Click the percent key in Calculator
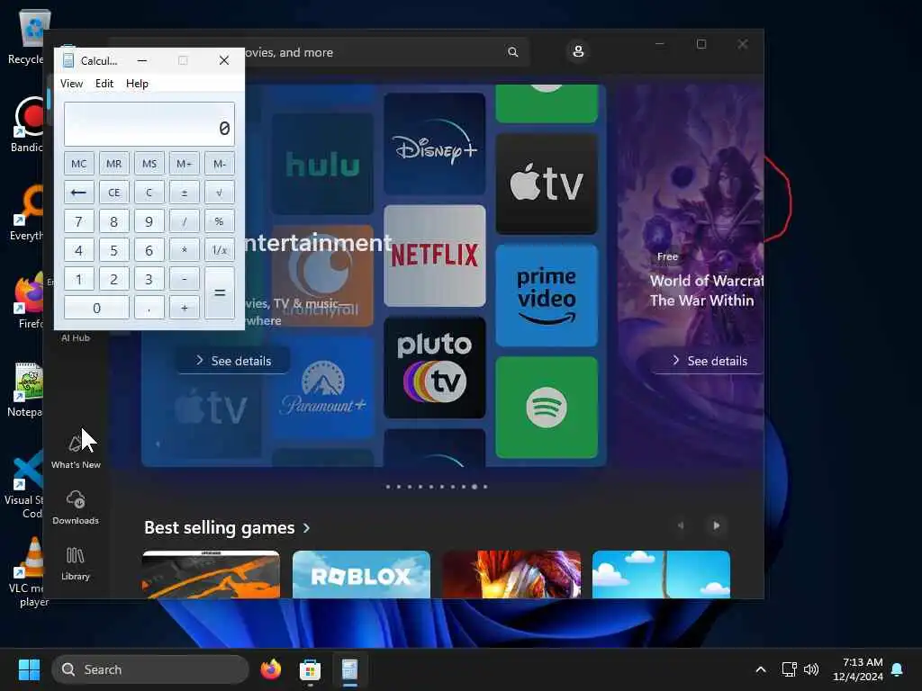The width and height of the screenshot is (922, 691). coord(220,221)
